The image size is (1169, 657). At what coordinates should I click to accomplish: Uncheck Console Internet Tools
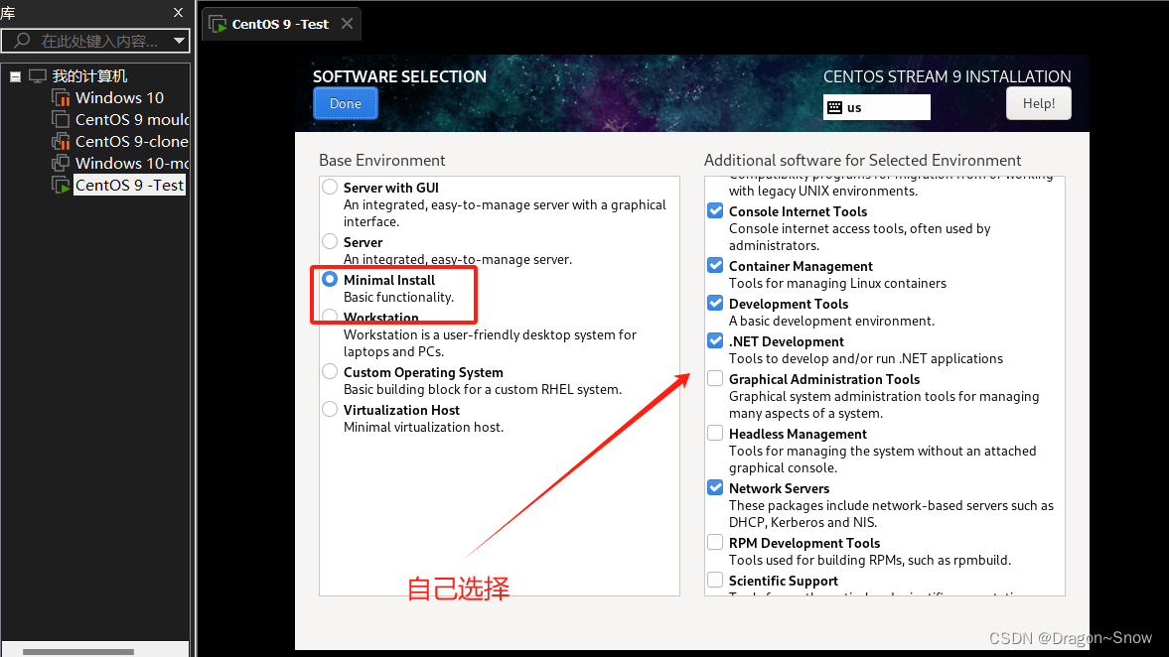[715, 210]
